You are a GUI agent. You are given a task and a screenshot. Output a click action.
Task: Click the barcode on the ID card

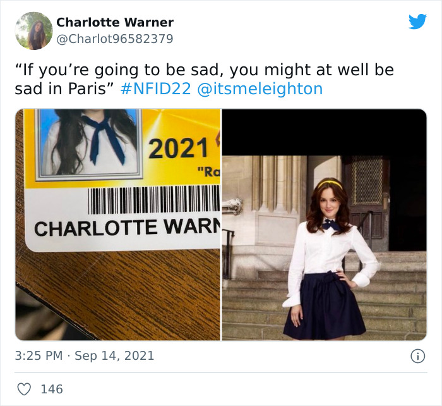click(x=153, y=199)
